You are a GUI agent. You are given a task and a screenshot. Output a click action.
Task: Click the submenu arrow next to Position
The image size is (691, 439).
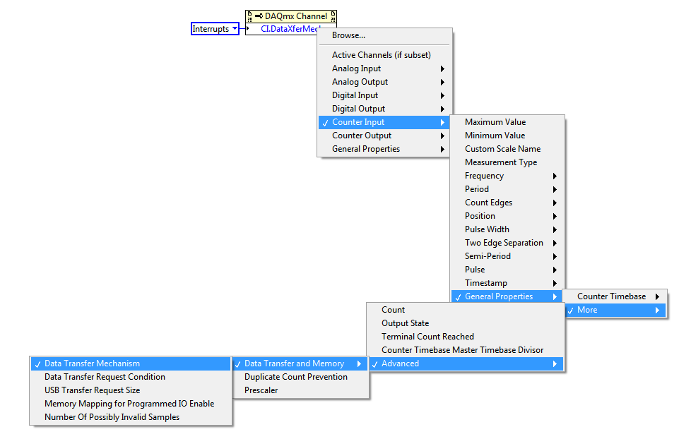pos(555,216)
